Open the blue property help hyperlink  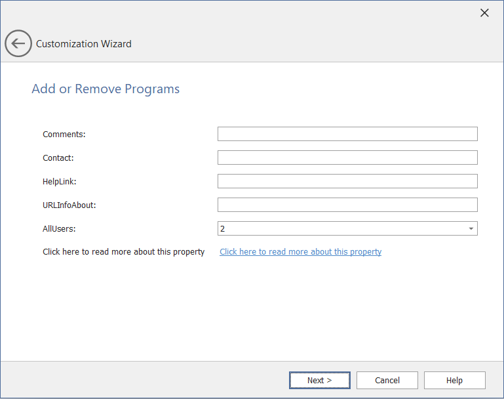(x=300, y=251)
